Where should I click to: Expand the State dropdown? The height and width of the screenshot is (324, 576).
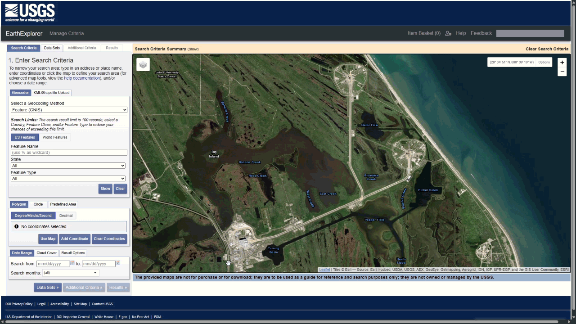point(68,166)
